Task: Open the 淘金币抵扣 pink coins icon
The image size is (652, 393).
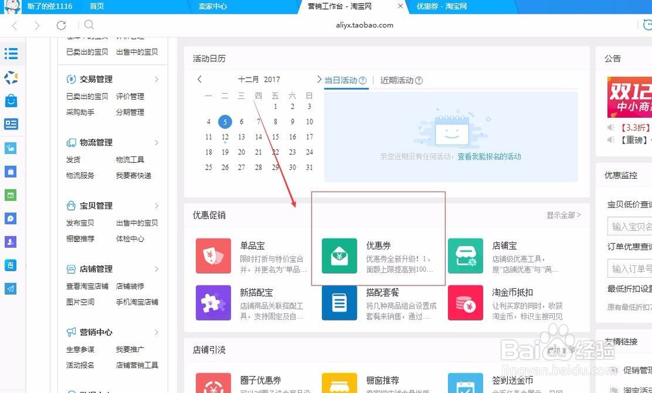Action: (466, 303)
